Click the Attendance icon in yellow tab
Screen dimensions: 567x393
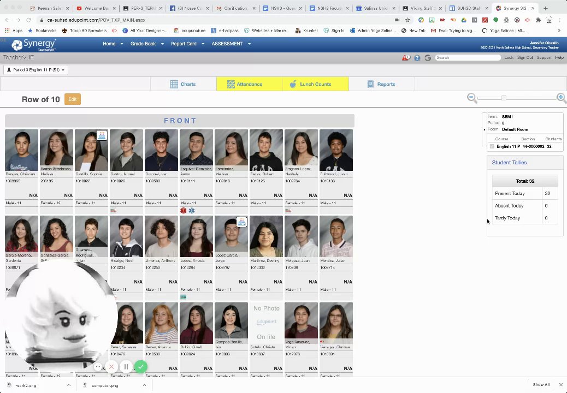point(231,84)
